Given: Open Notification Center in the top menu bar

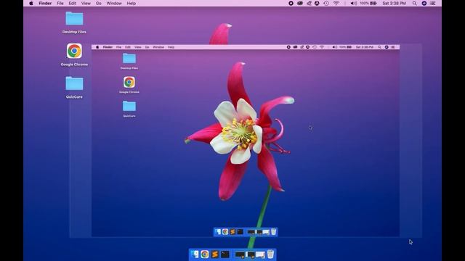Looking at the screenshot, I should [x=433, y=3].
